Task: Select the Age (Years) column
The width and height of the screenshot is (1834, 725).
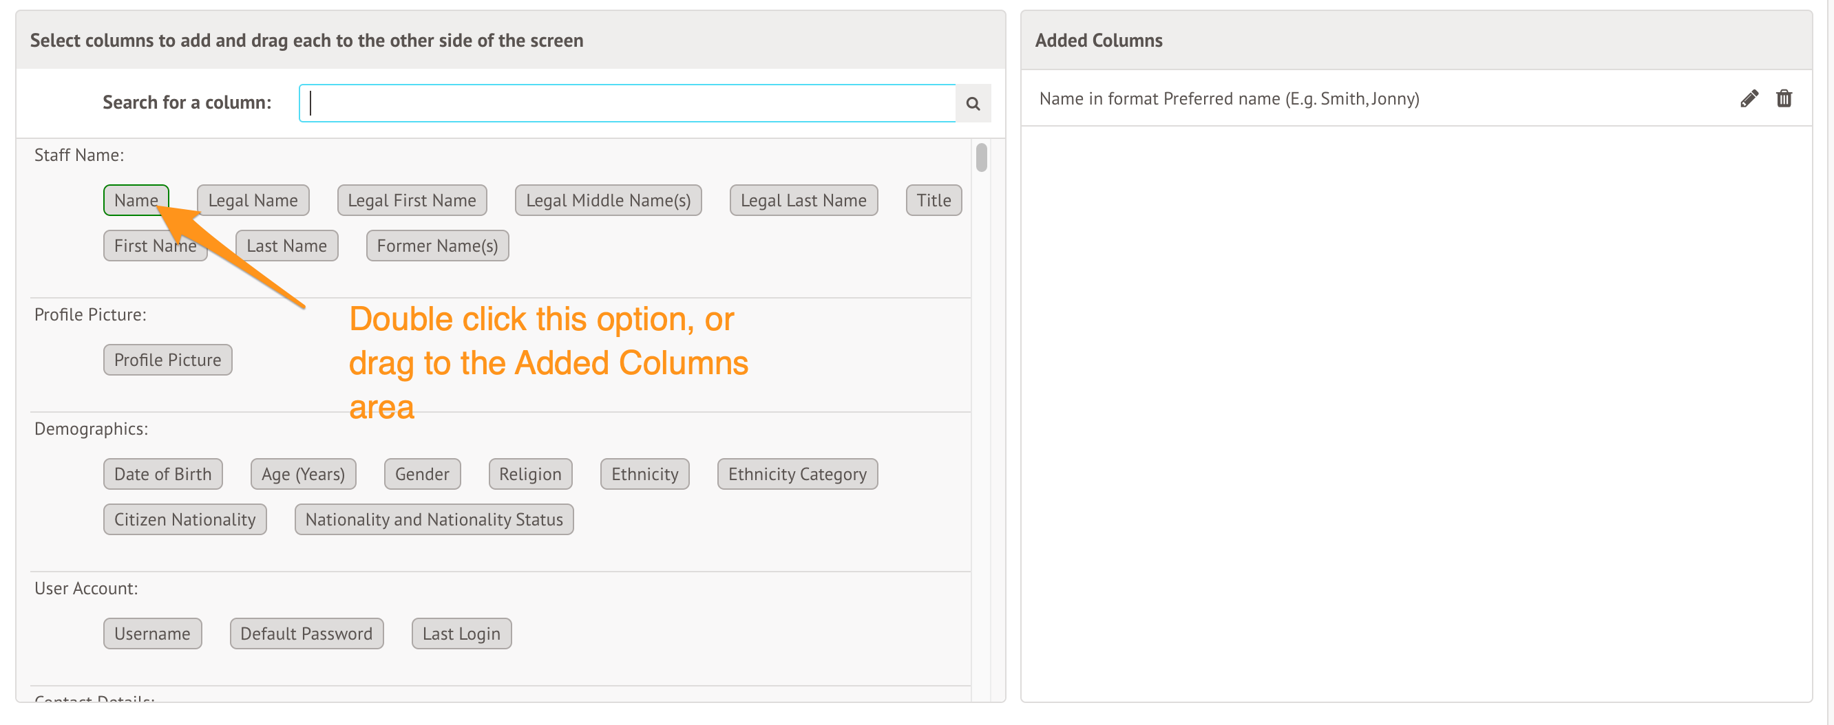Action: pos(303,475)
